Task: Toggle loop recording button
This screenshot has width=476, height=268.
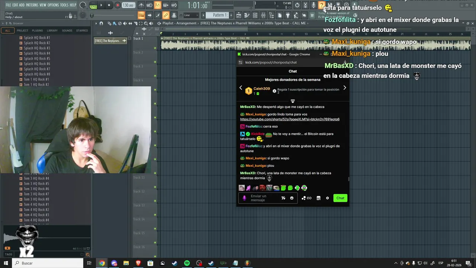Action: (x=174, y=5)
